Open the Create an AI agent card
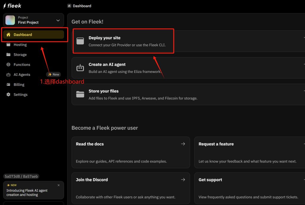The height and width of the screenshot is (205, 305). point(188,68)
